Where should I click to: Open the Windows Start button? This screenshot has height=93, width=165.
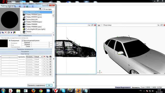3,91
